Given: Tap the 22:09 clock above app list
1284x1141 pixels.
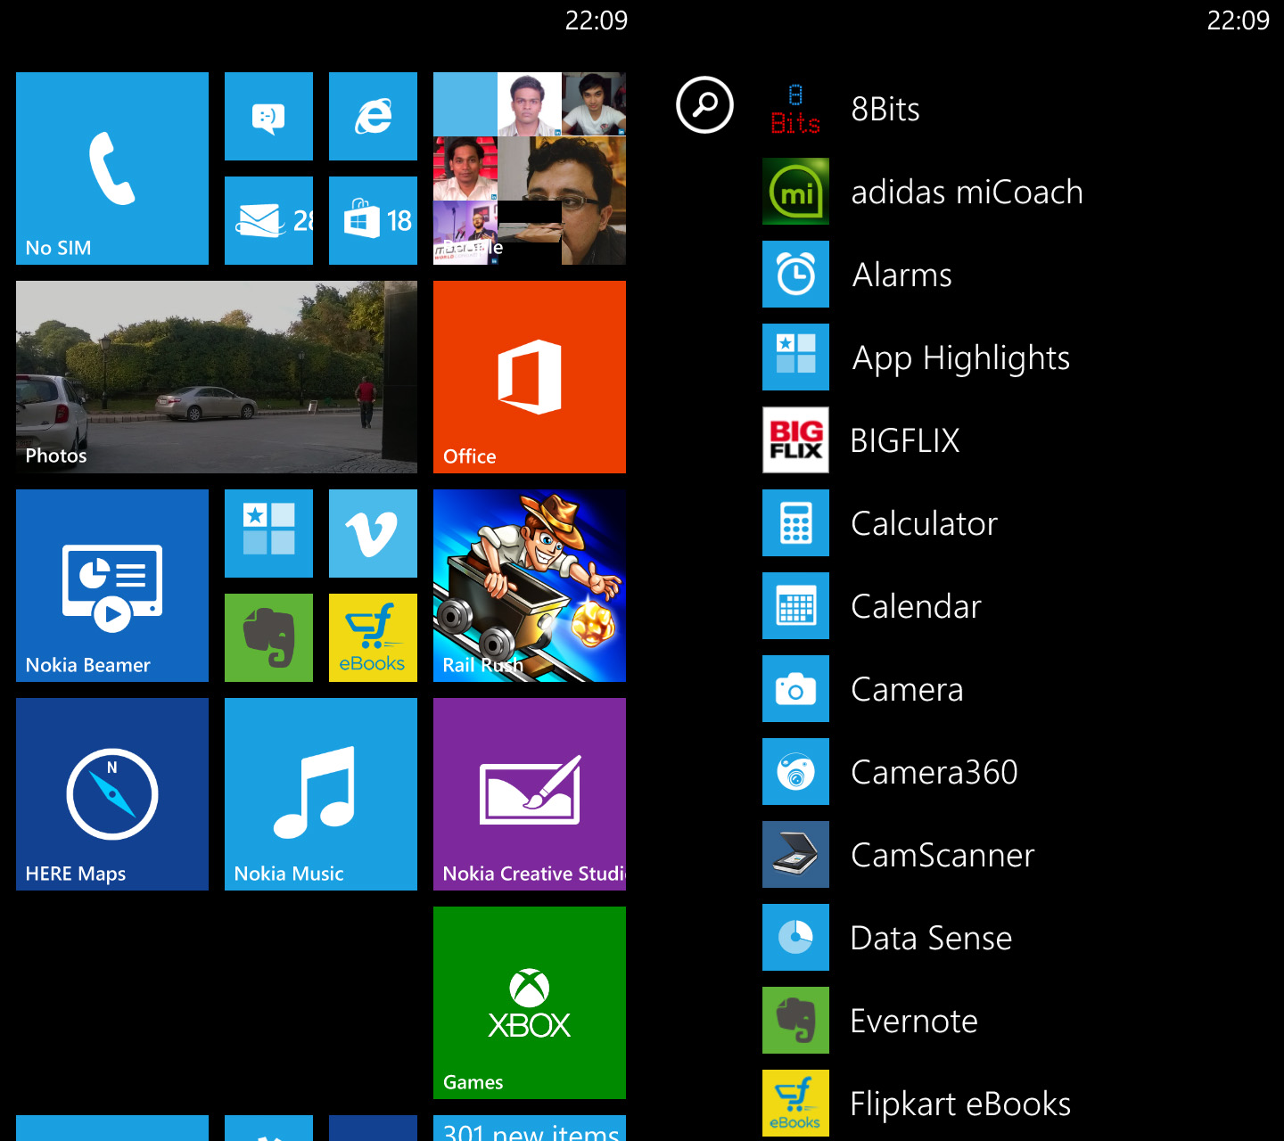Looking at the screenshot, I should tap(1239, 21).
